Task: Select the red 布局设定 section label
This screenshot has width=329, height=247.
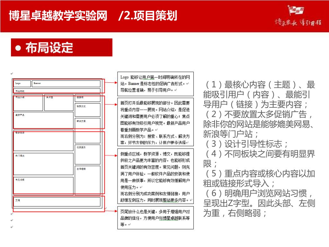Action: 61,48
